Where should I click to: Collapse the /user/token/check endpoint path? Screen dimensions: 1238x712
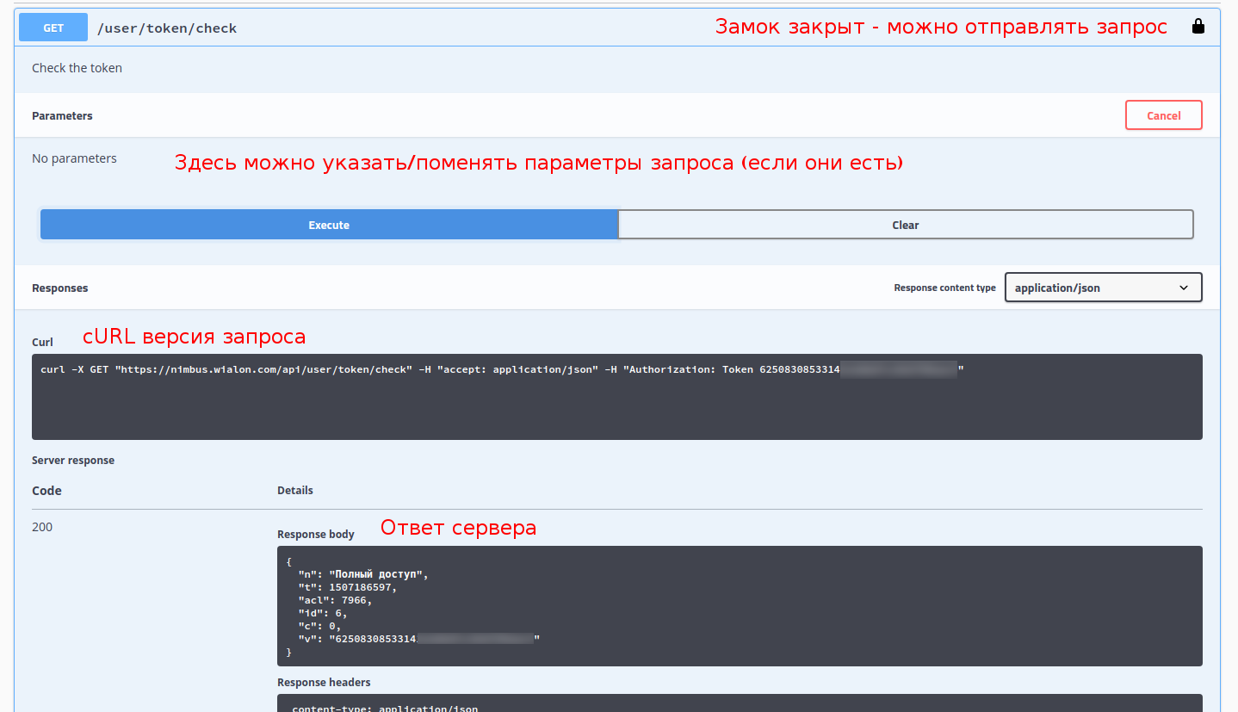tap(167, 28)
